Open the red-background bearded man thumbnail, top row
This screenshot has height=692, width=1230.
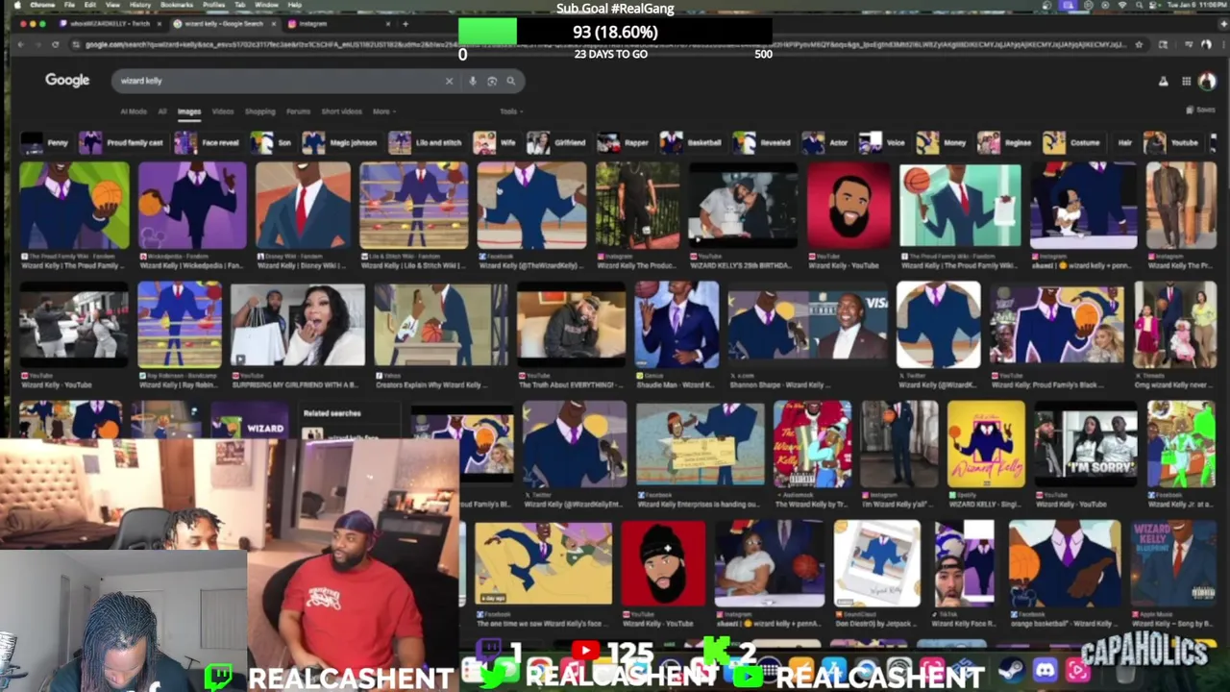pos(849,207)
